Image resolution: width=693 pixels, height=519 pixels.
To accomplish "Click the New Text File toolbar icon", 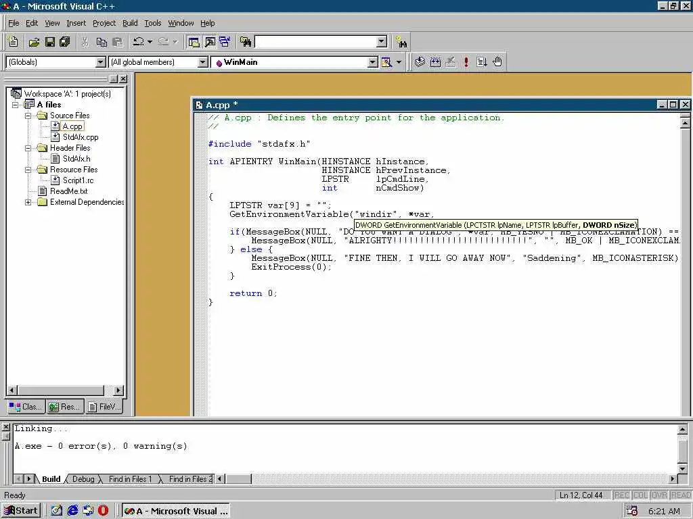I will coord(14,42).
